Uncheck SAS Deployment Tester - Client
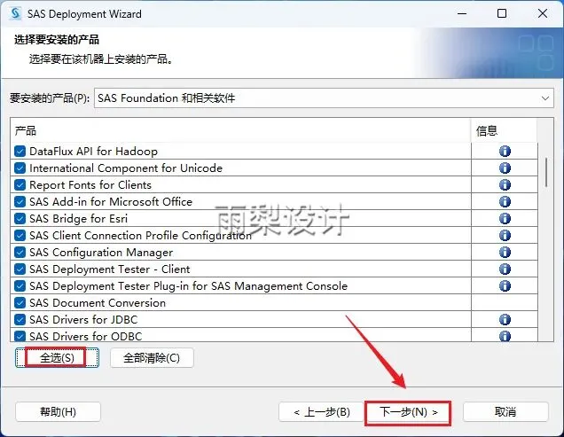 pos(20,269)
